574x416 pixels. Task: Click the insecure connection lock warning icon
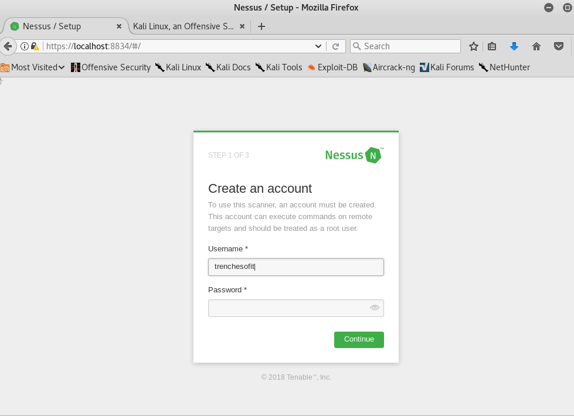point(35,46)
